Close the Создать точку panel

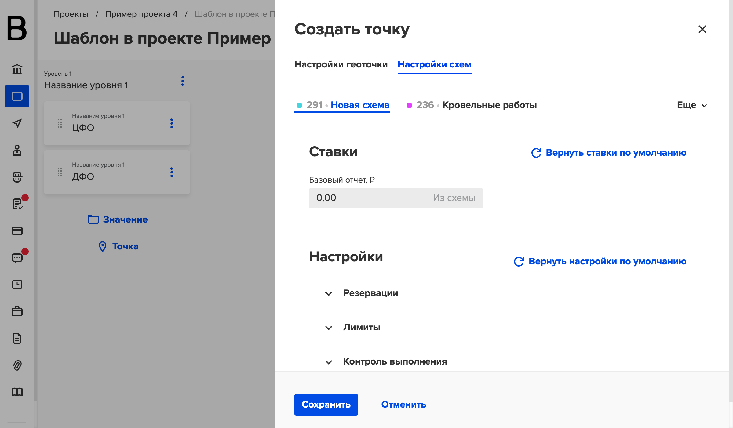coord(702,29)
